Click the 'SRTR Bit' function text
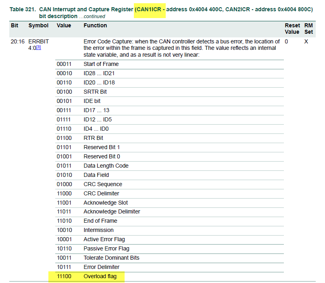Screen dimensions: 325x283 point(95,92)
